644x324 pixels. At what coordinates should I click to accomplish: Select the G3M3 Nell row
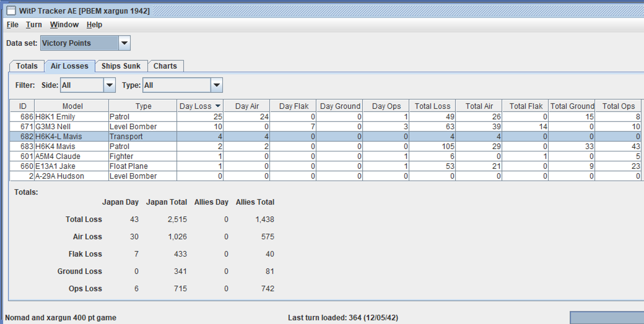[x=326, y=127]
